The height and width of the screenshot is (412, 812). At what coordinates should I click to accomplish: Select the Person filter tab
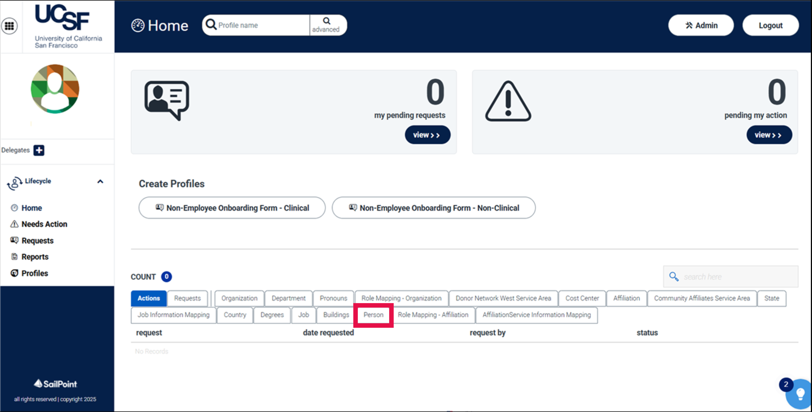pyautogui.click(x=373, y=315)
